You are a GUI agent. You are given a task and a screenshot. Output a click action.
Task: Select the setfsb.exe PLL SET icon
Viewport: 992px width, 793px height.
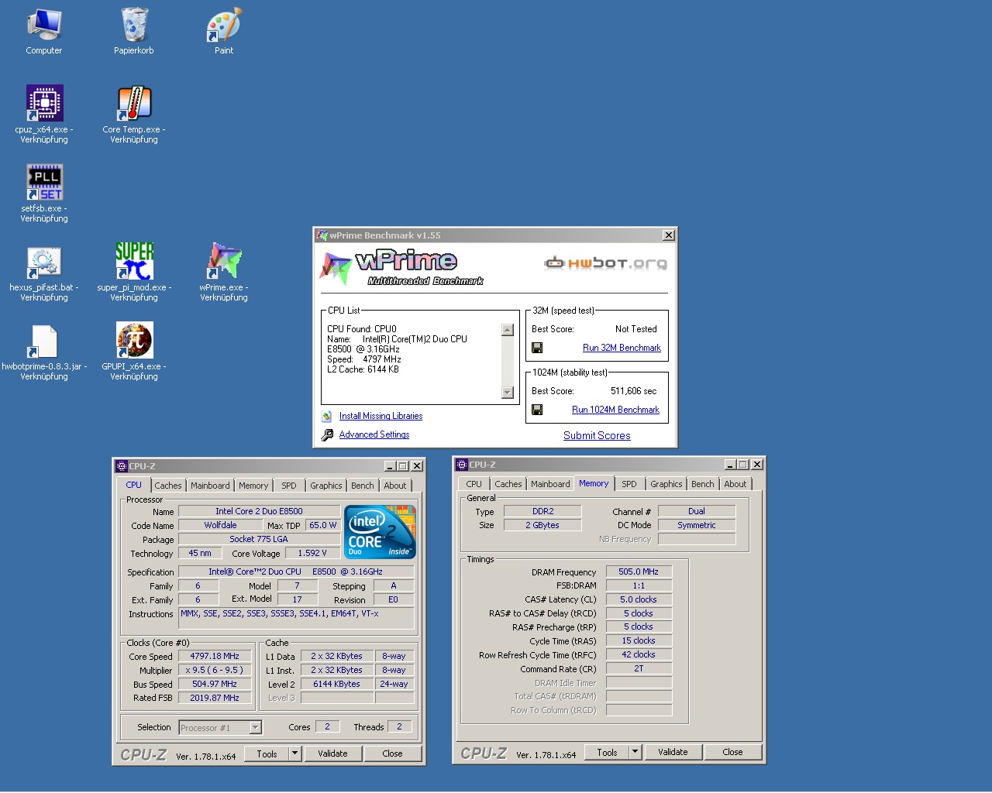click(x=44, y=182)
